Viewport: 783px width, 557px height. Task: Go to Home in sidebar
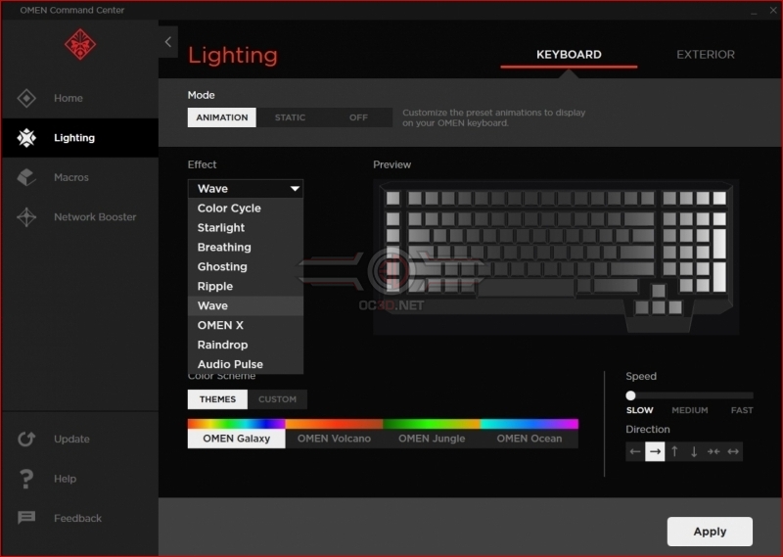click(80, 98)
